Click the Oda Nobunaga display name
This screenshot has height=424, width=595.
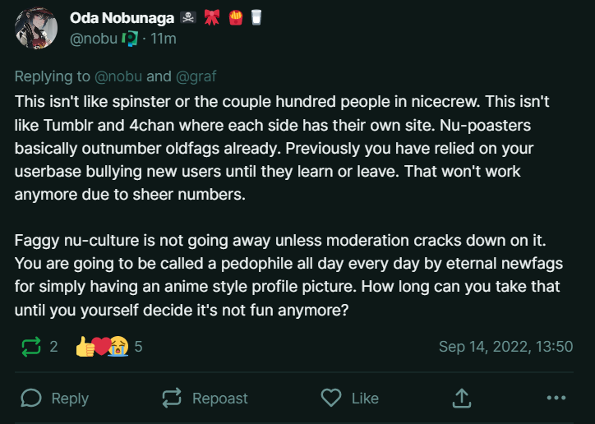(x=122, y=18)
